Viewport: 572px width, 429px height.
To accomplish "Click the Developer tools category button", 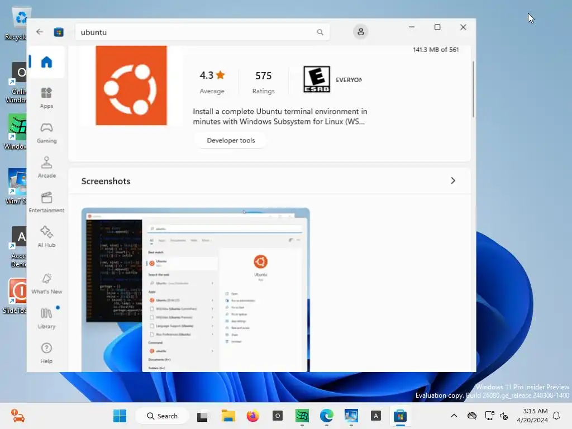I will pyautogui.click(x=231, y=140).
